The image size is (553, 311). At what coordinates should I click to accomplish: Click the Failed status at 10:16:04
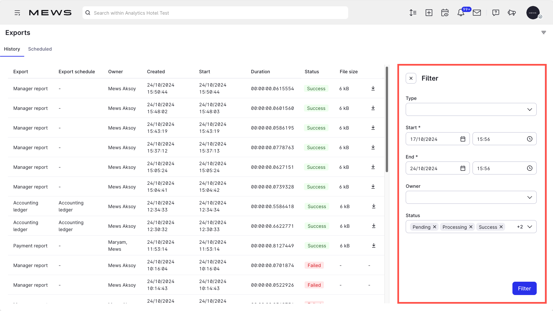point(314,265)
